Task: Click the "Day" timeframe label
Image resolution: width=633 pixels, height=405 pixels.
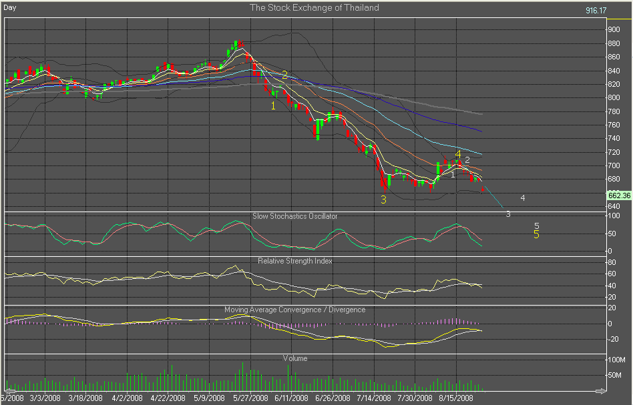Action: point(10,7)
